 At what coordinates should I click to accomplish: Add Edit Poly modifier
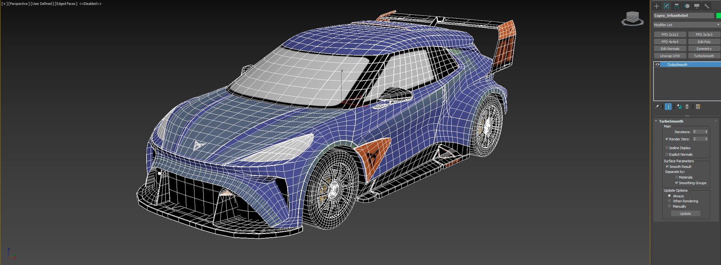tap(704, 42)
